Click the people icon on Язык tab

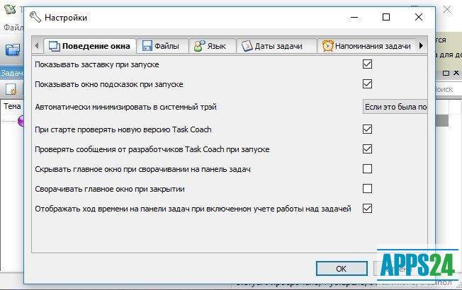pos(199,46)
